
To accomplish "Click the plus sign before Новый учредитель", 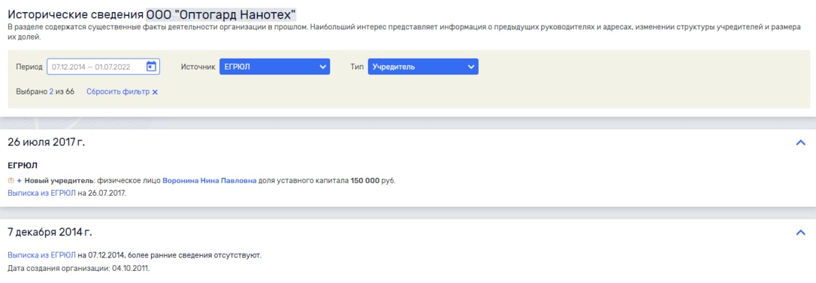I will (19, 180).
